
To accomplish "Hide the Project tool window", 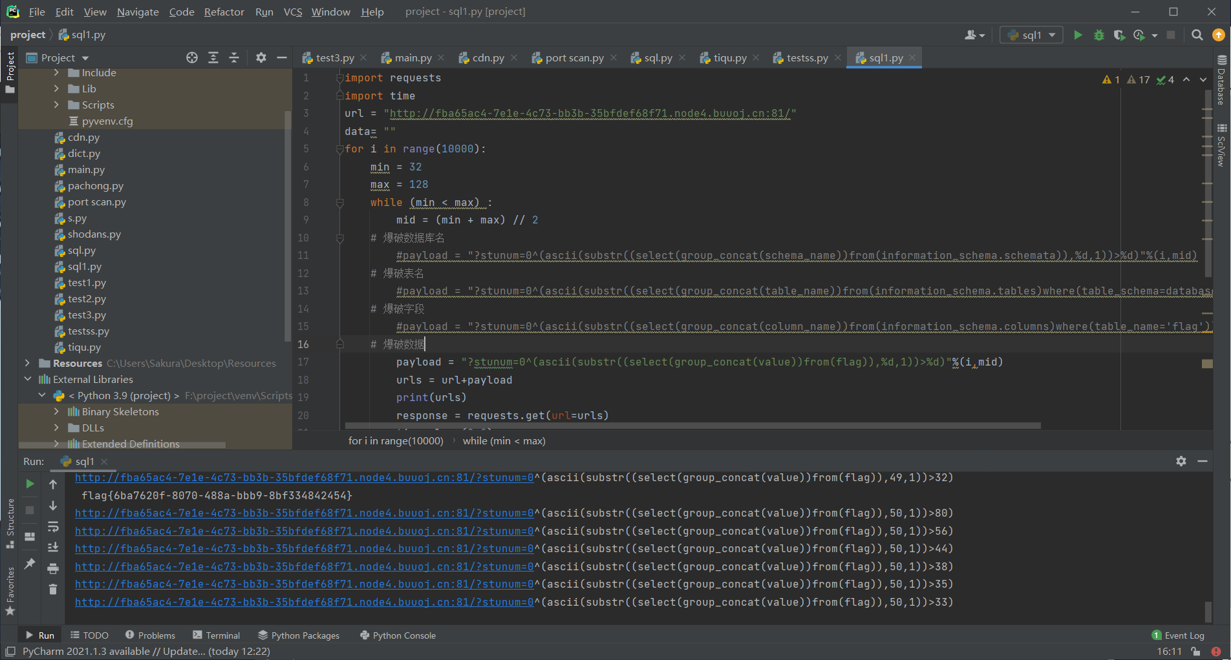I will tap(282, 57).
